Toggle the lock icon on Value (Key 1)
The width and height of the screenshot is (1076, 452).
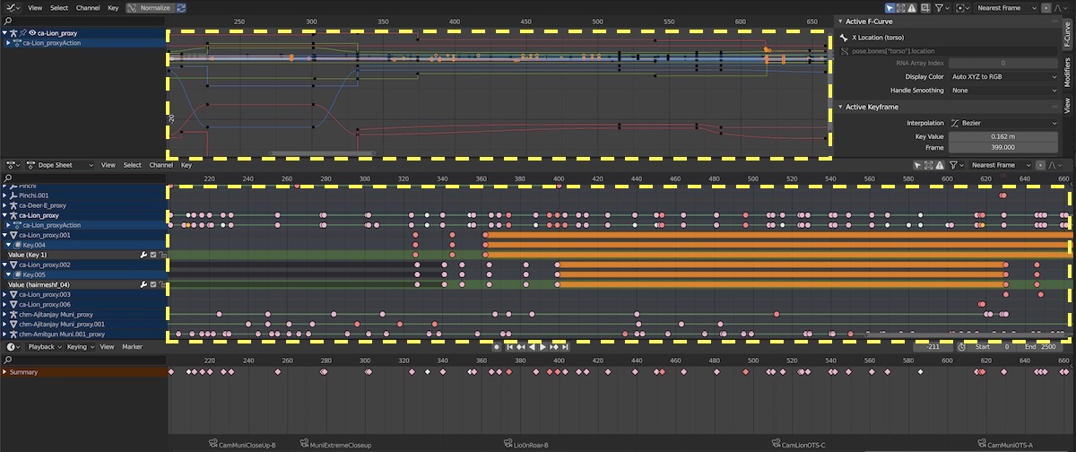click(162, 255)
